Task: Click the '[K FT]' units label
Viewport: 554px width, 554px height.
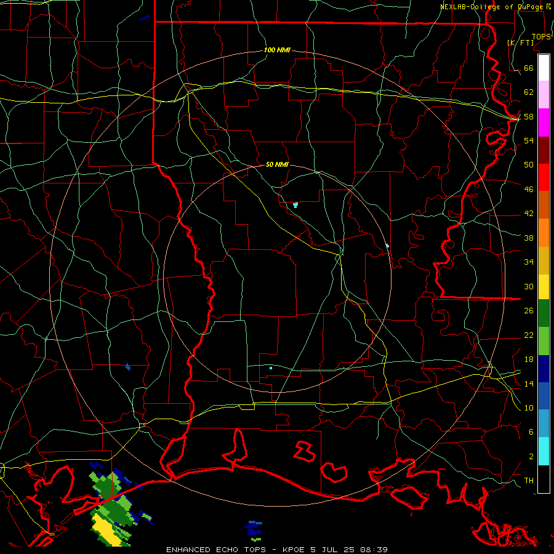Action: 521,42
